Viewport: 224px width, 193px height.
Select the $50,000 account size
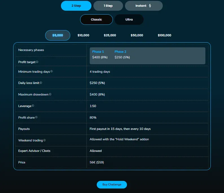tap(137, 36)
